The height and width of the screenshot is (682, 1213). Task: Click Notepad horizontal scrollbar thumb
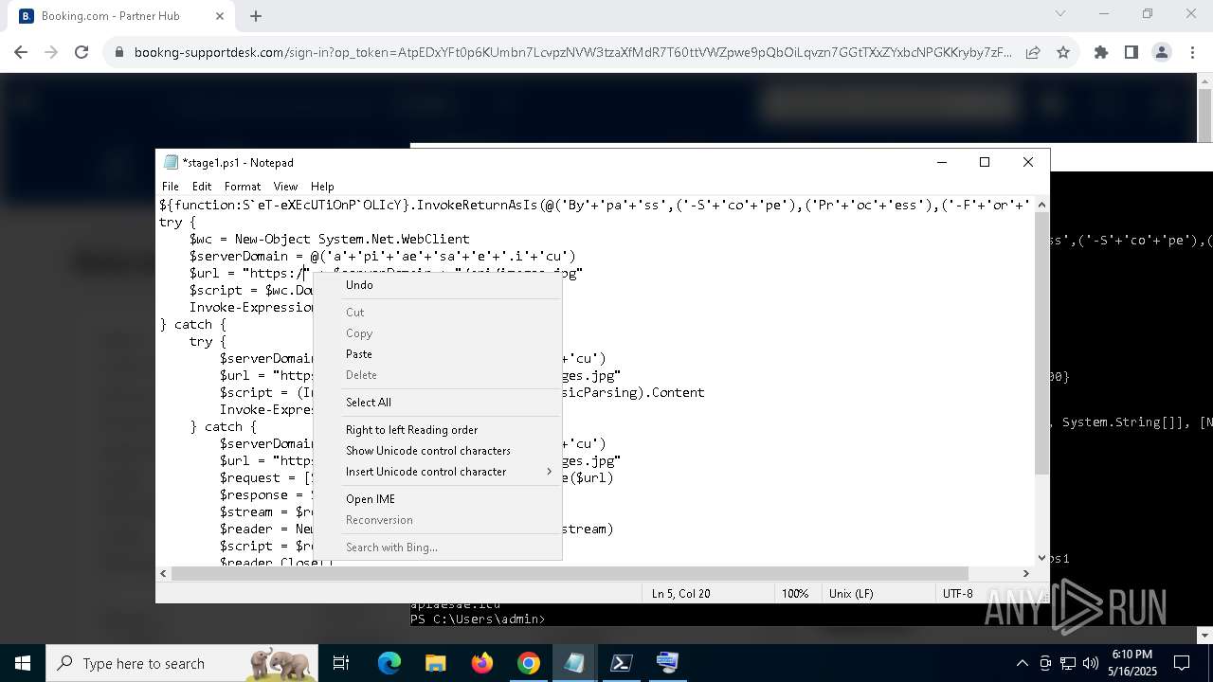[570, 573]
